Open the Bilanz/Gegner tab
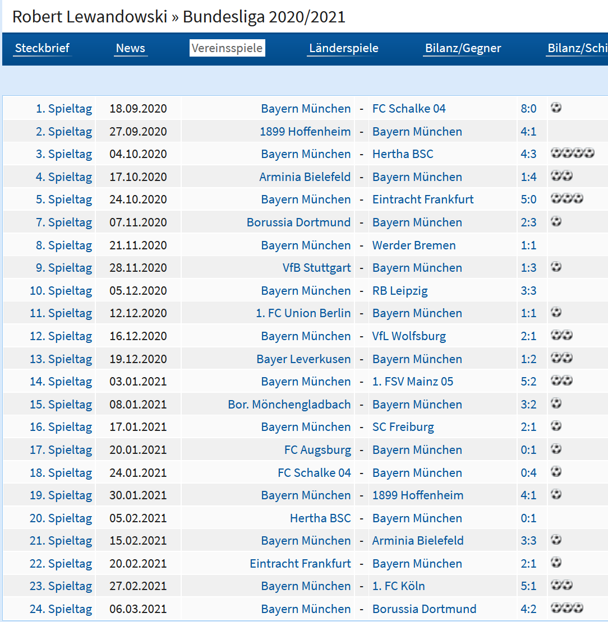The width and height of the screenshot is (608, 622). pos(463,48)
